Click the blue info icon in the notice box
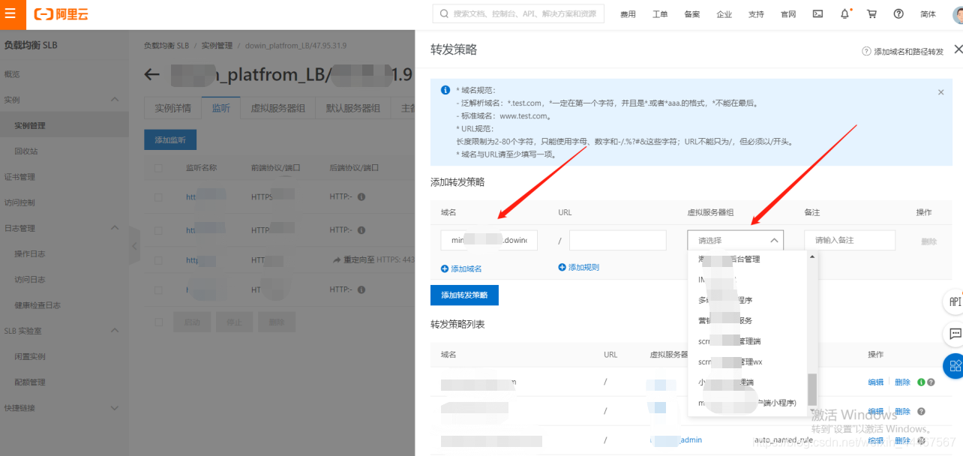Viewport: 963px width, 456px height. (445, 90)
